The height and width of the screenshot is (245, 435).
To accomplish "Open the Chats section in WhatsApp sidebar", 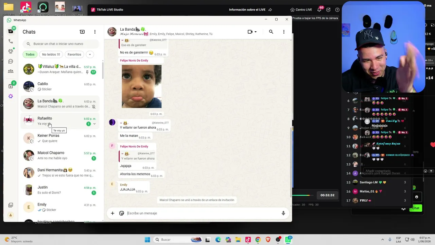I will point(11,31).
